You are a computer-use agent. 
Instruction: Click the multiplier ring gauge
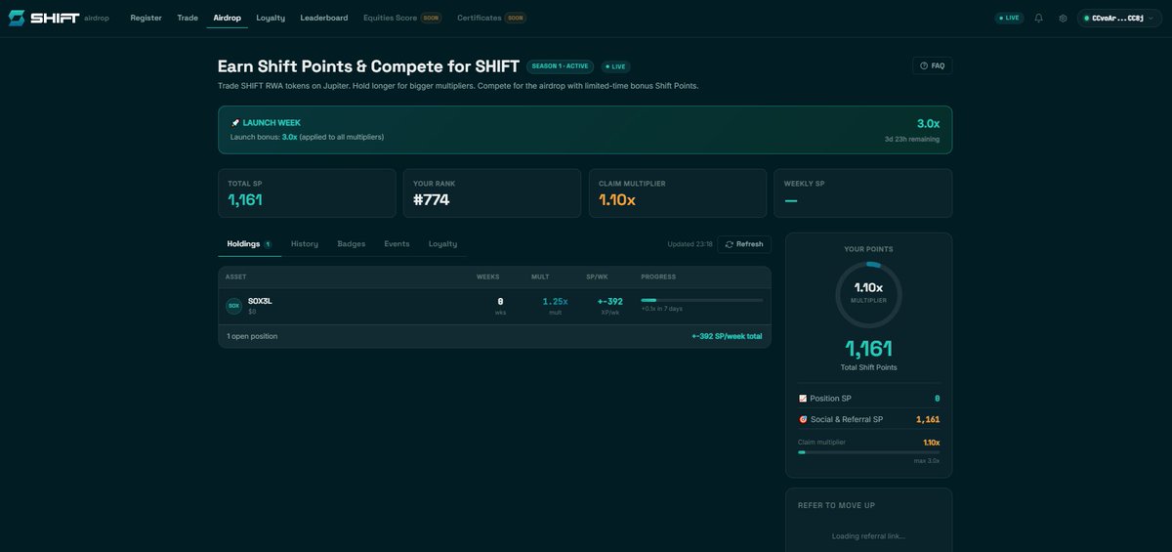tap(868, 293)
